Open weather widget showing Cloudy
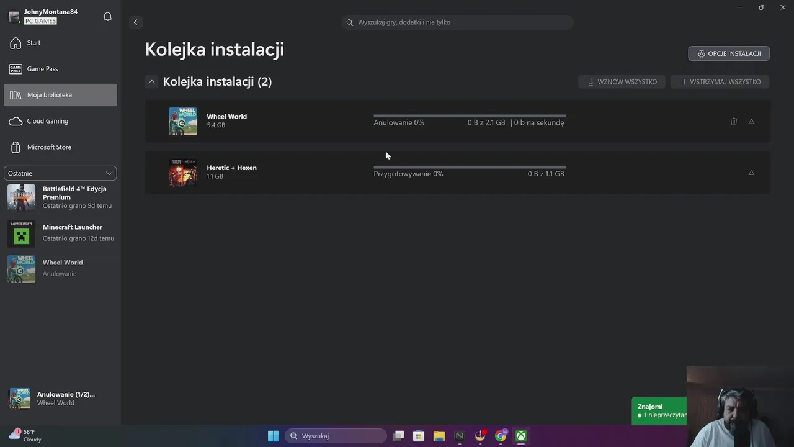The width and height of the screenshot is (794, 447). (x=26, y=436)
